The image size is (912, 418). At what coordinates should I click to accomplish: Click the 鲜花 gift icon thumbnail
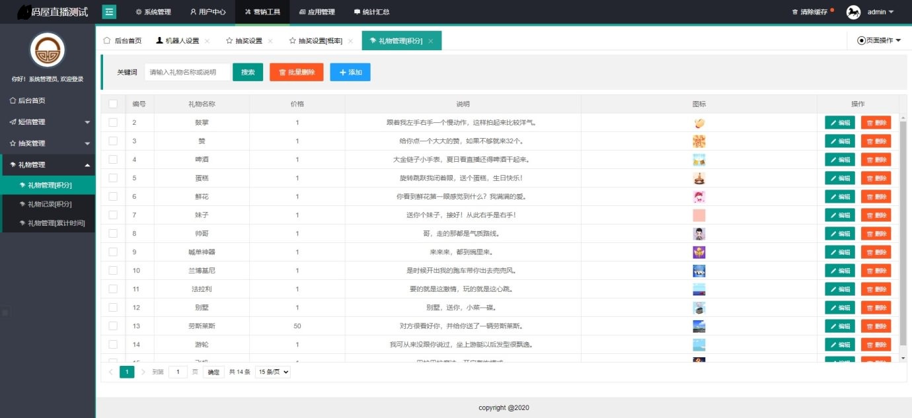699,197
